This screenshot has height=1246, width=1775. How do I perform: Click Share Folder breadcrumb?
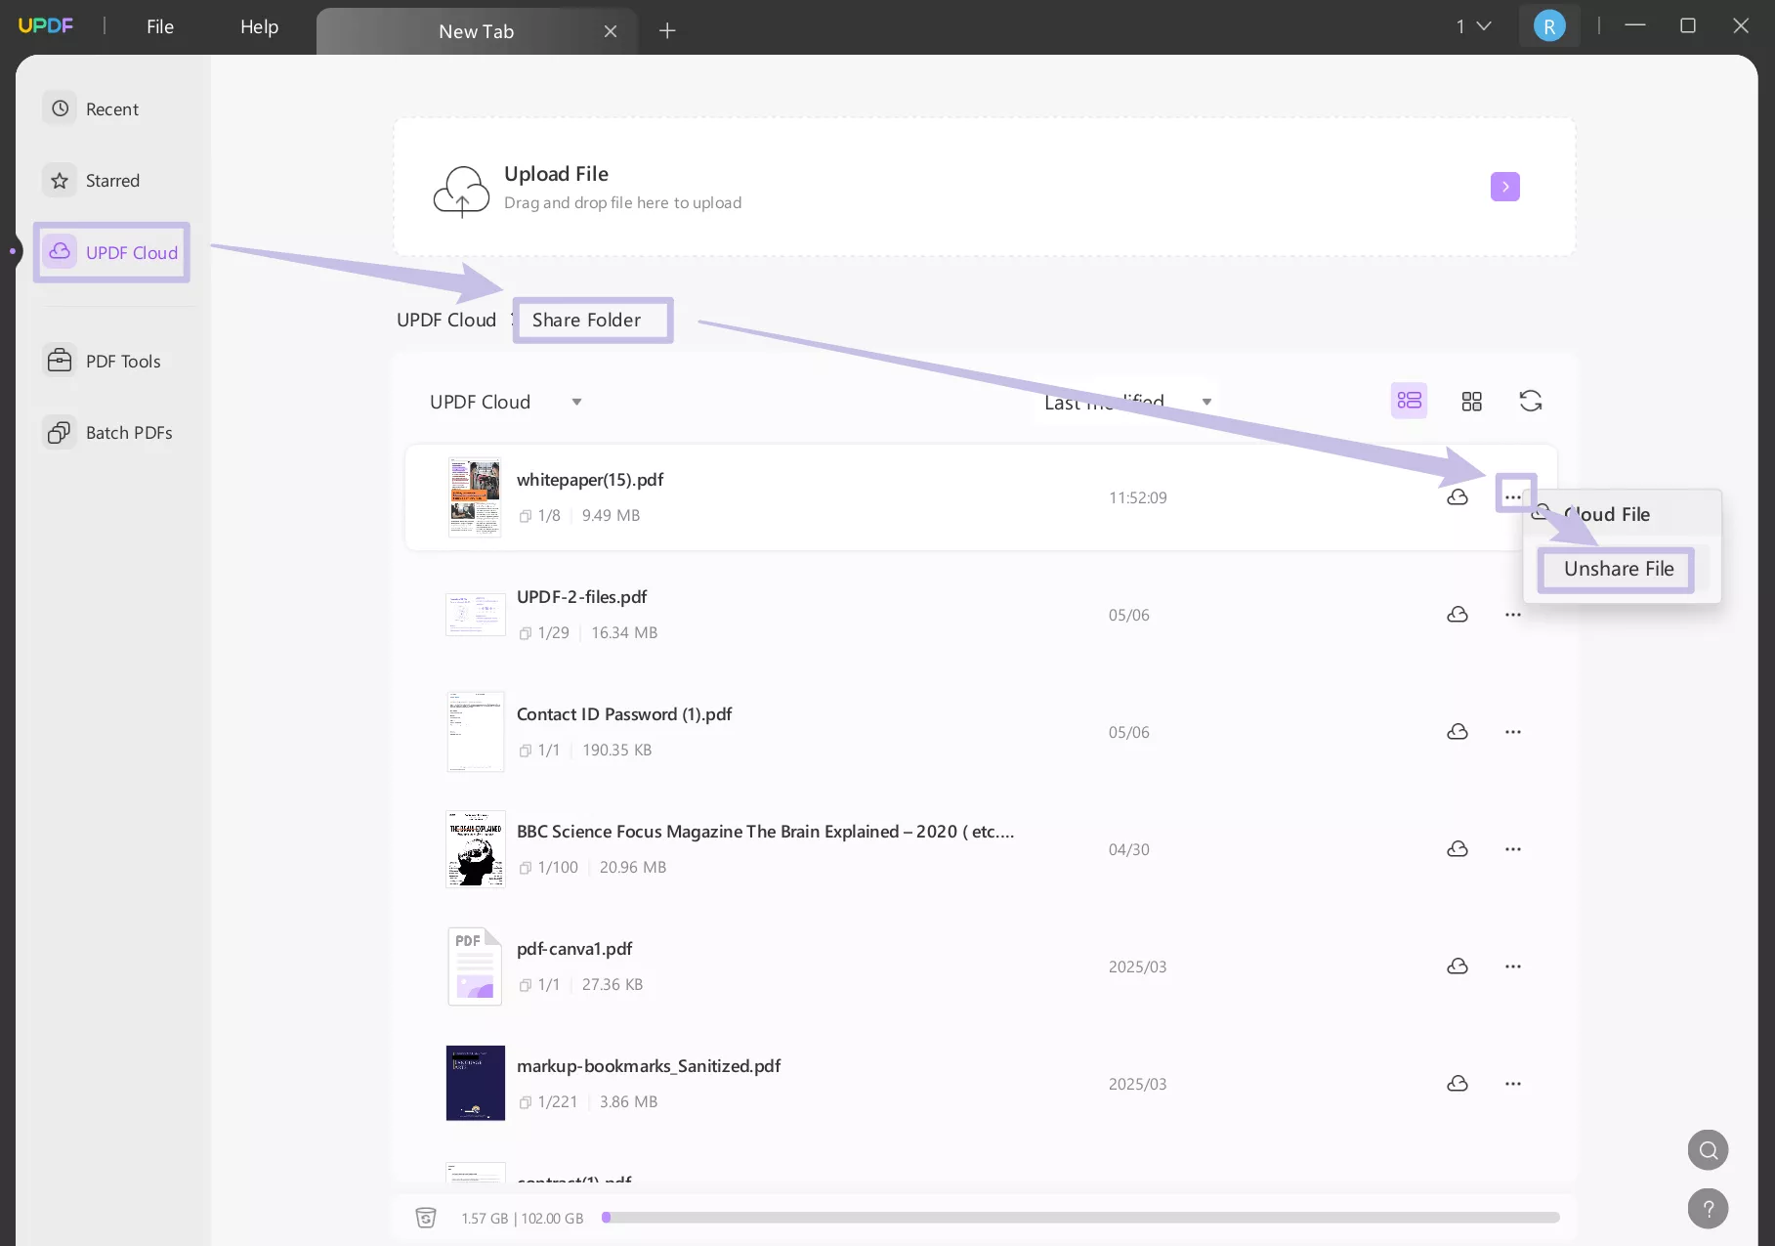coord(586,320)
